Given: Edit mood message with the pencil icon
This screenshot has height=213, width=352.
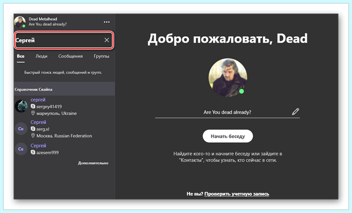Looking at the screenshot, I should point(296,112).
